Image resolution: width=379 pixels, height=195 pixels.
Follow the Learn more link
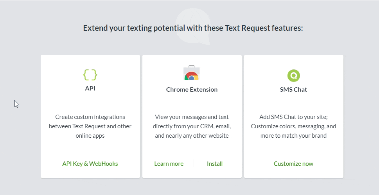[169, 164]
